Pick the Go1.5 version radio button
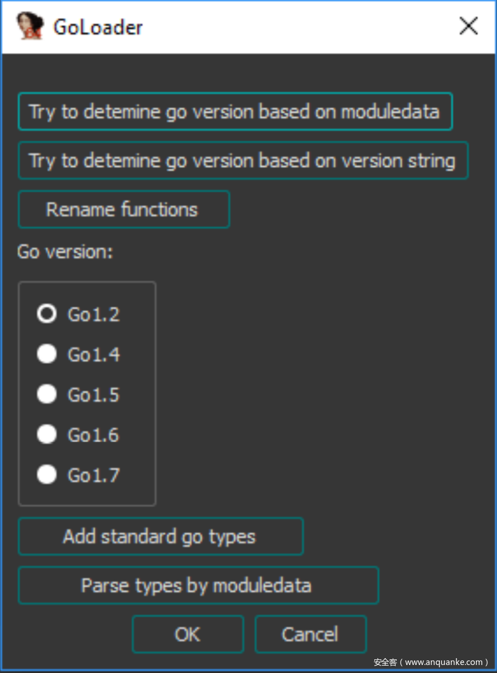The width and height of the screenshot is (497, 673). coord(47,394)
